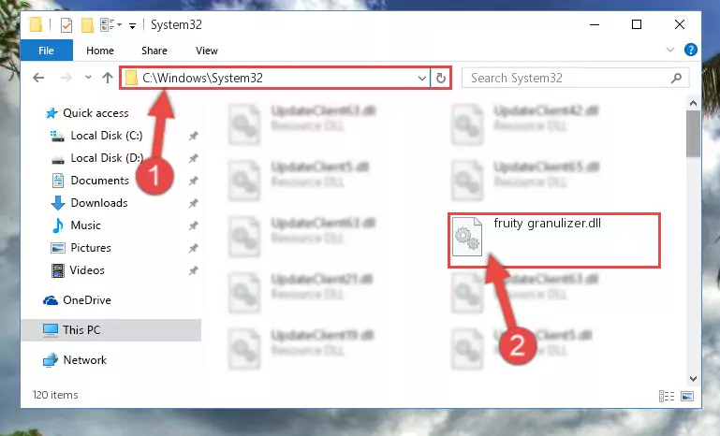Switch to details view in the status bar
The width and height of the screenshot is (720, 436).
[x=667, y=396]
